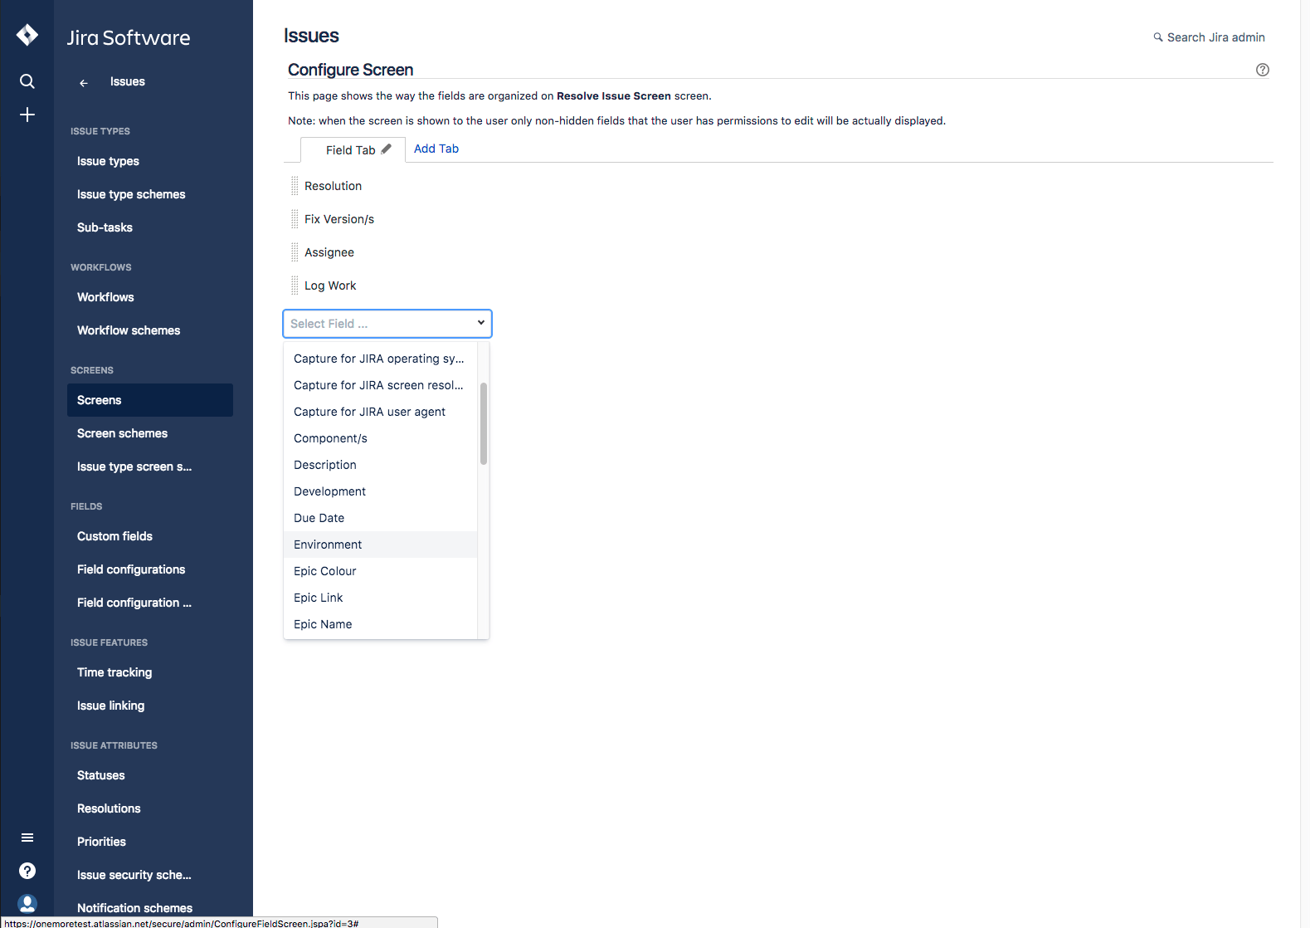Select Due Date from field list
Viewport: 1310px width, 928px height.
(x=380, y=518)
